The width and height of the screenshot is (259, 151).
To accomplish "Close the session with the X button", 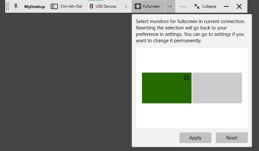I will click(239, 6).
